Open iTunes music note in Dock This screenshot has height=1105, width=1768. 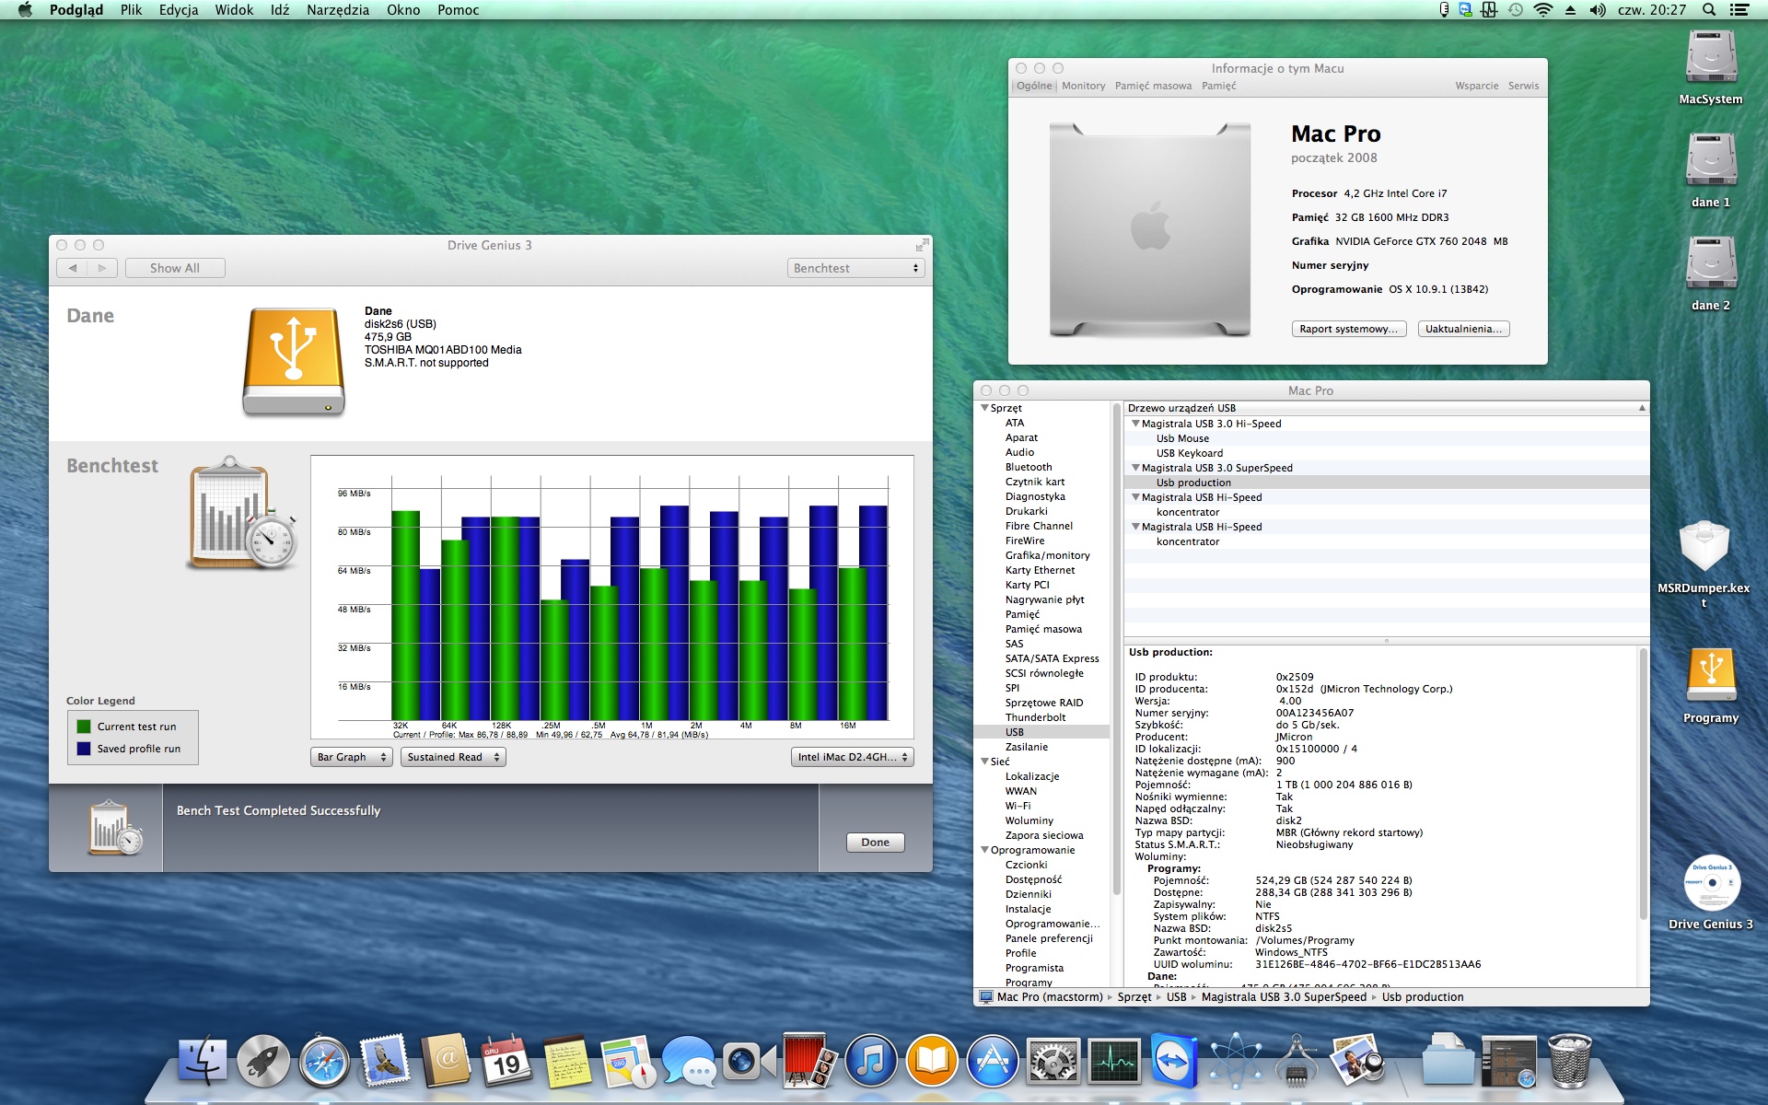click(870, 1061)
